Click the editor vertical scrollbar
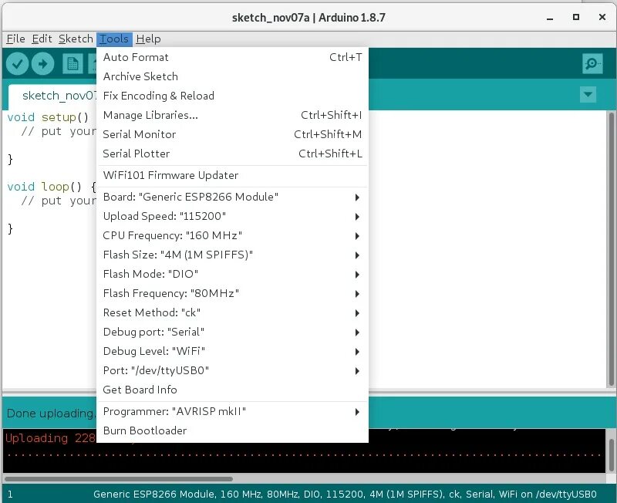 click(611, 248)
